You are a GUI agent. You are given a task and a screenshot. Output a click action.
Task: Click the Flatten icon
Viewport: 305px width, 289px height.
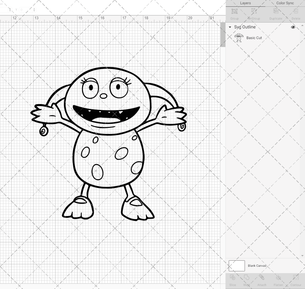pyautogui.click(x=278, y=279)
